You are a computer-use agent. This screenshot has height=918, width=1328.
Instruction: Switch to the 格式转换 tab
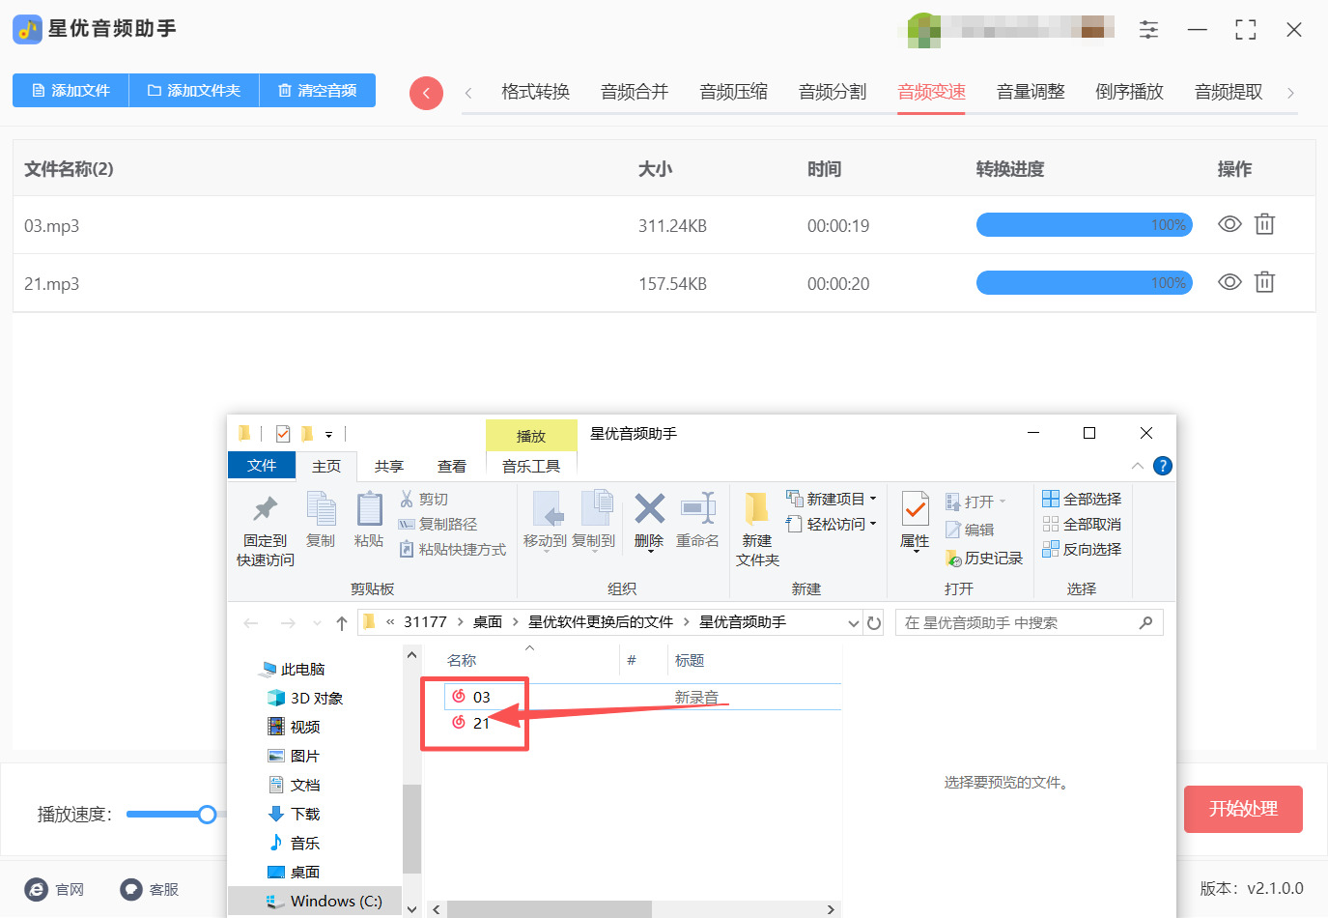click(x=535, y=92)
